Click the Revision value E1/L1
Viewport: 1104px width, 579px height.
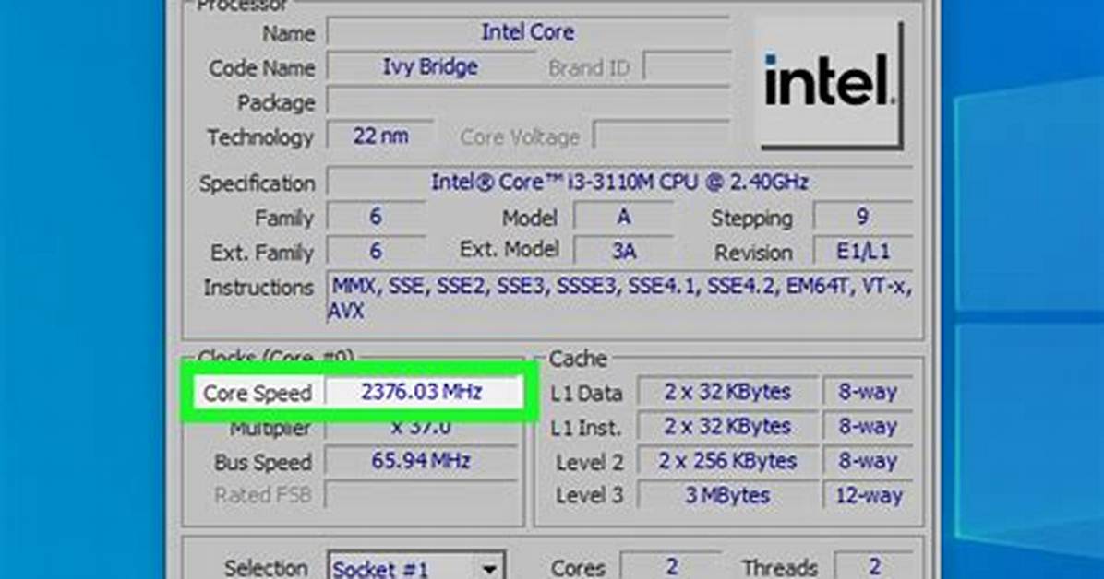click(863, 251)
